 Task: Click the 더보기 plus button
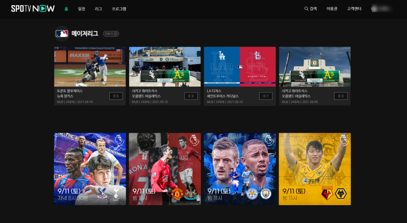[x=111, y=34]
